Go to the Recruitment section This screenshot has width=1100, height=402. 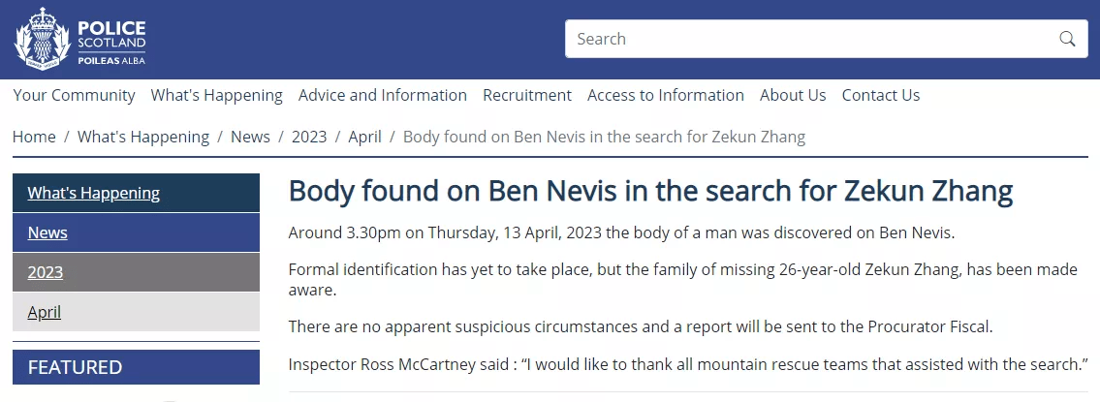point(527,95)
